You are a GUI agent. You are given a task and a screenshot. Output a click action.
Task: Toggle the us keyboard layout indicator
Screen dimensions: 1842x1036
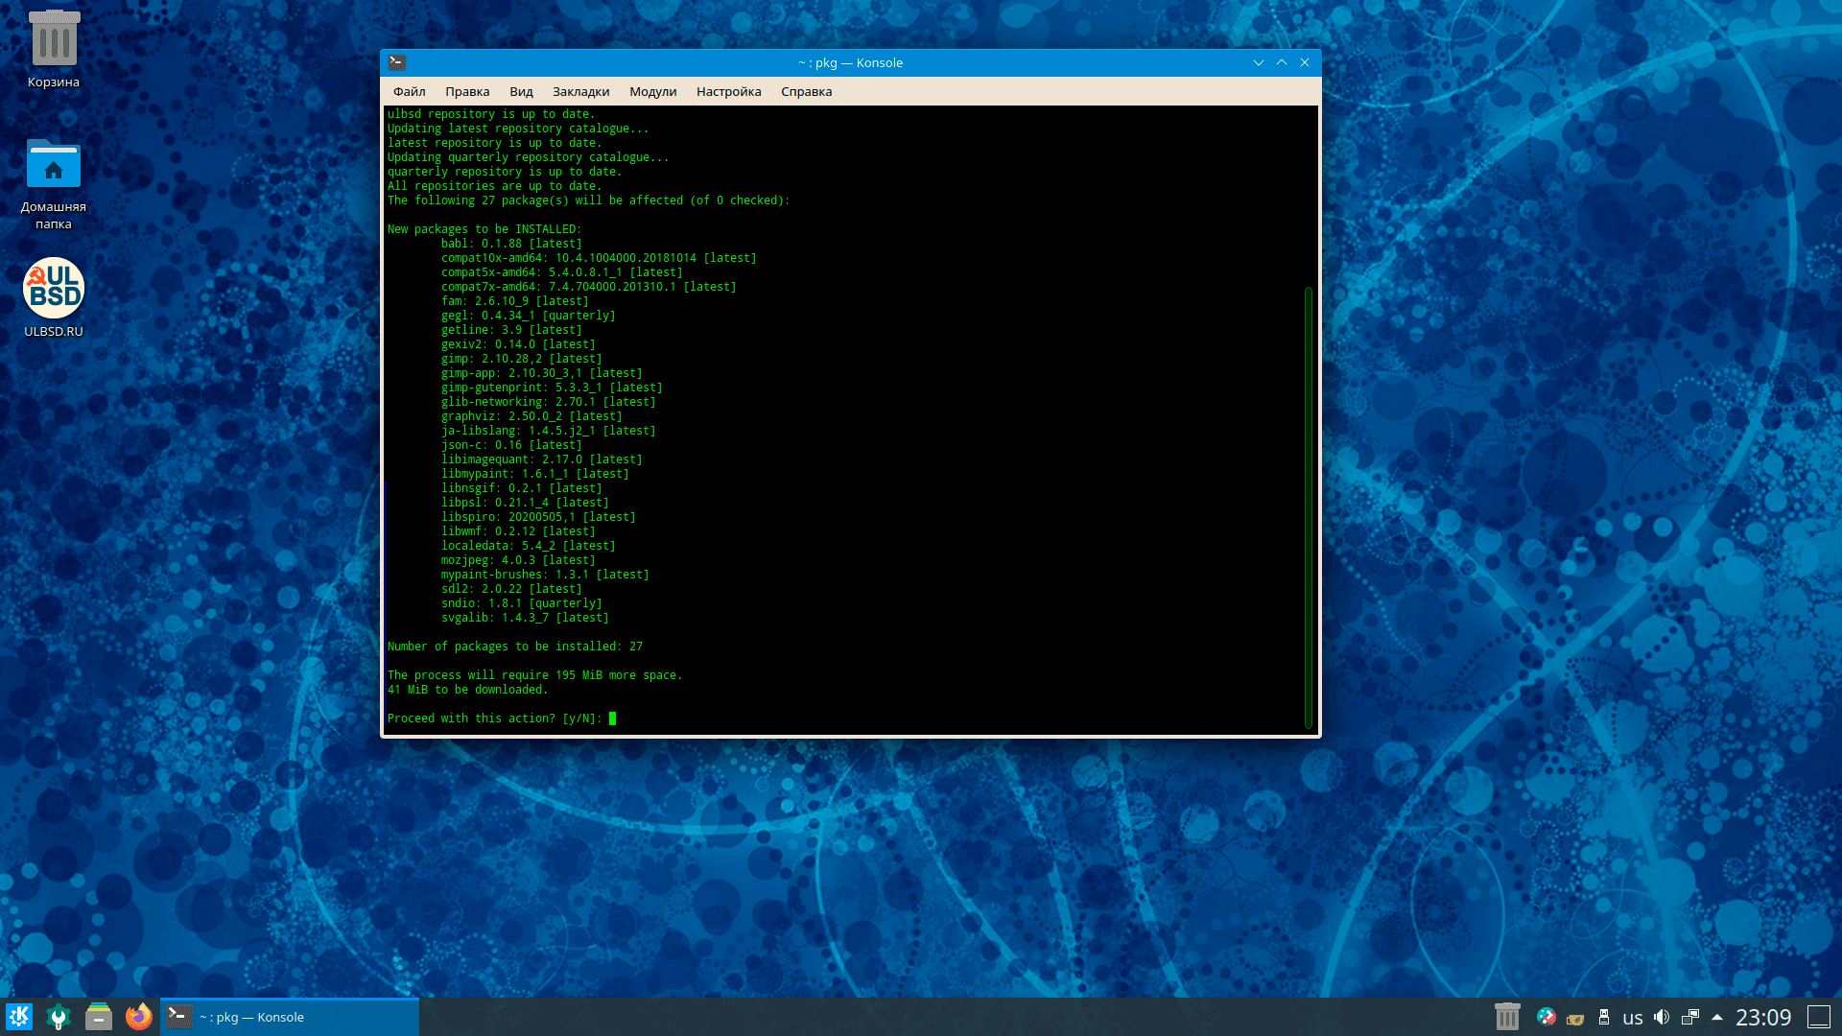pos(1632,1018)
